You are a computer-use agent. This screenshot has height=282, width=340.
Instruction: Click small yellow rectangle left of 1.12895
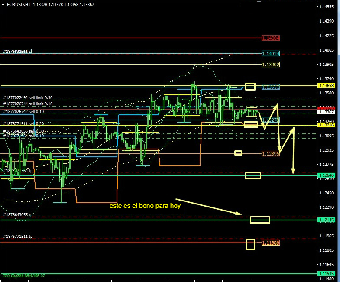pyautogui.click(x=238, y=153)
